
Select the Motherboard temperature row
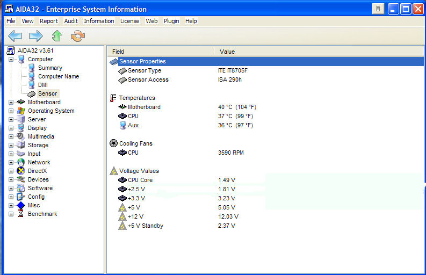266,107
